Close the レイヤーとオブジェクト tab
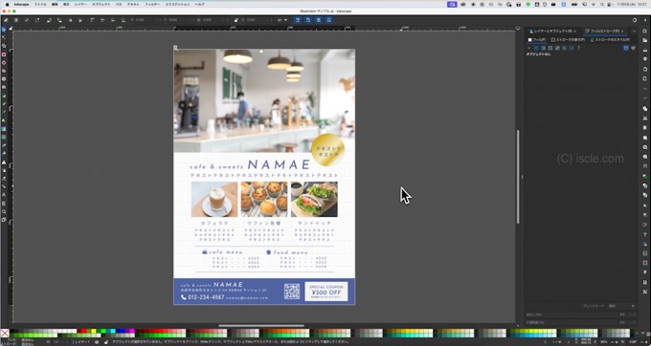651x346 pixels. pyautogui.click(x=575, y=32)
